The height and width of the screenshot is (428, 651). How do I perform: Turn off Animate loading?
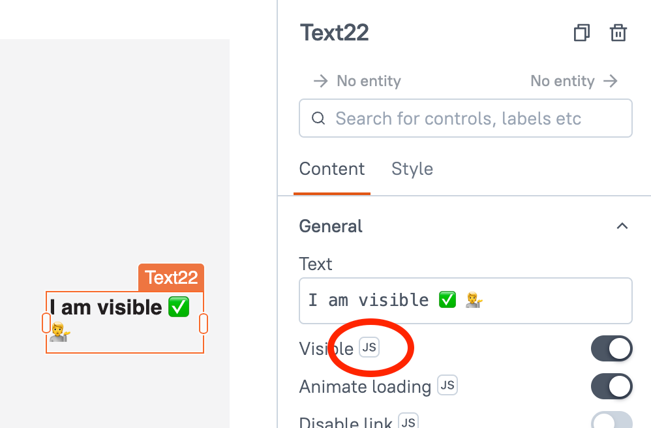click(x=611, y=386)
